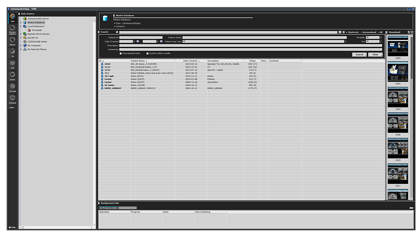Click the Patient ID input field
This screenshot has width=420, height=237.
141,37
